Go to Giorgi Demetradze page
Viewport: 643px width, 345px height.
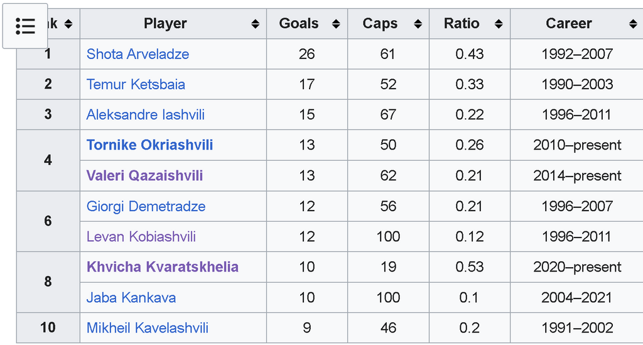click(x=146, y=206)
